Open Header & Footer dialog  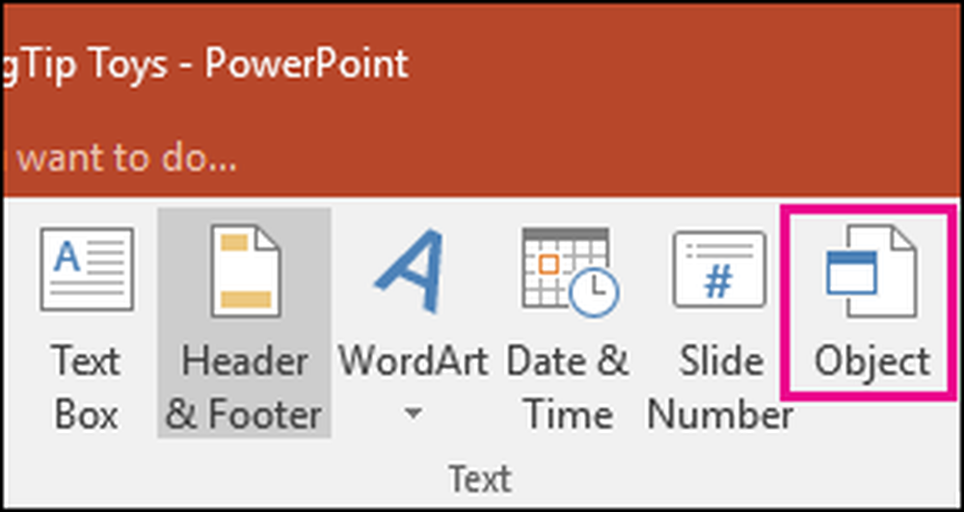tap(244, 323)
